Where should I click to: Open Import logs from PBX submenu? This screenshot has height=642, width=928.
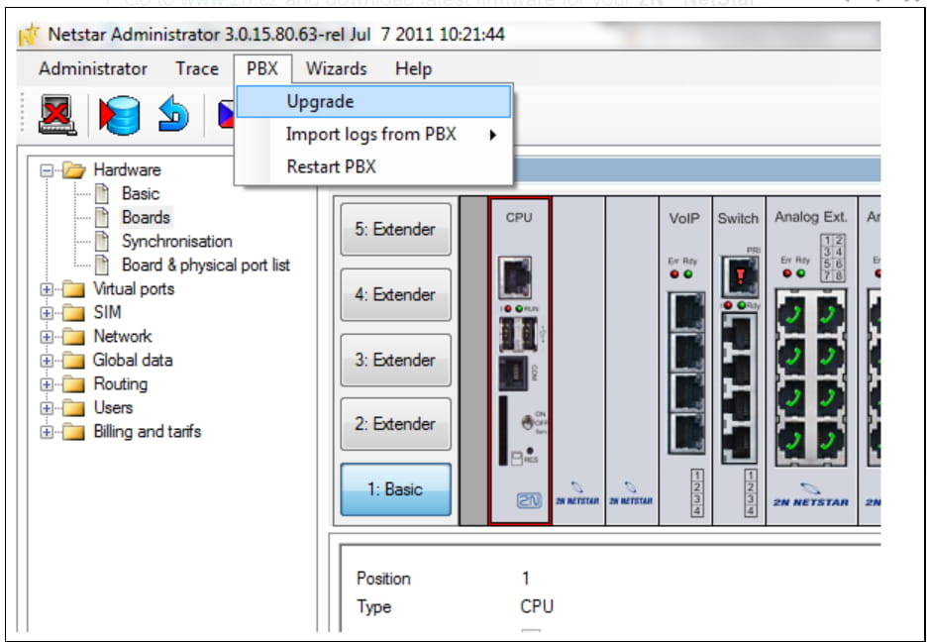[x=373, y=135]
